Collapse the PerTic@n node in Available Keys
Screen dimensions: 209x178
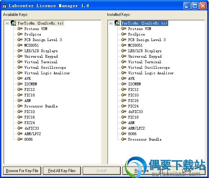tap(7, 24)
